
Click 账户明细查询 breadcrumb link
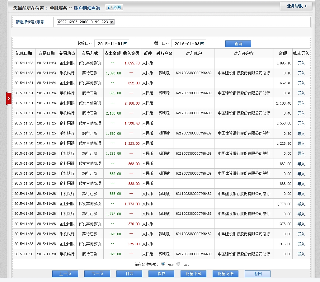point(87,8)
